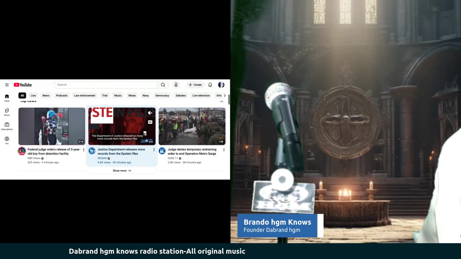Visit the KARE 11 channel name link

[173, 158]
